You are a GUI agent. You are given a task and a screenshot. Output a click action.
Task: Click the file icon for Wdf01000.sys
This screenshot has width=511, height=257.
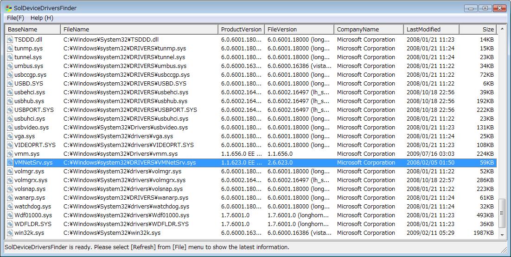coord(10,215)
